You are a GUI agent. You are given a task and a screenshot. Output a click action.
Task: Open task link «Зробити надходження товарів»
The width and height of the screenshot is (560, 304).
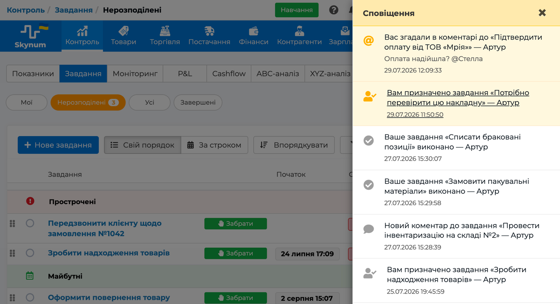point(109,253)
